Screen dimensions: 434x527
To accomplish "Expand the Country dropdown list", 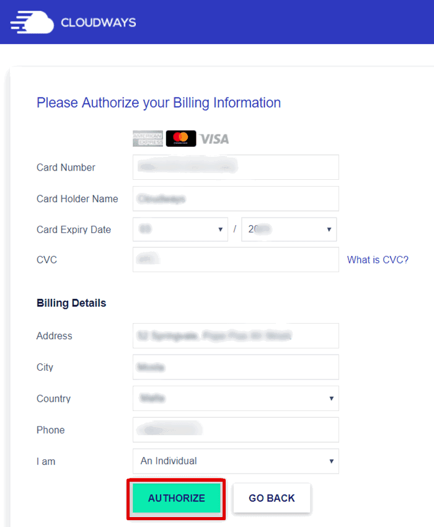I will point(236,398).
